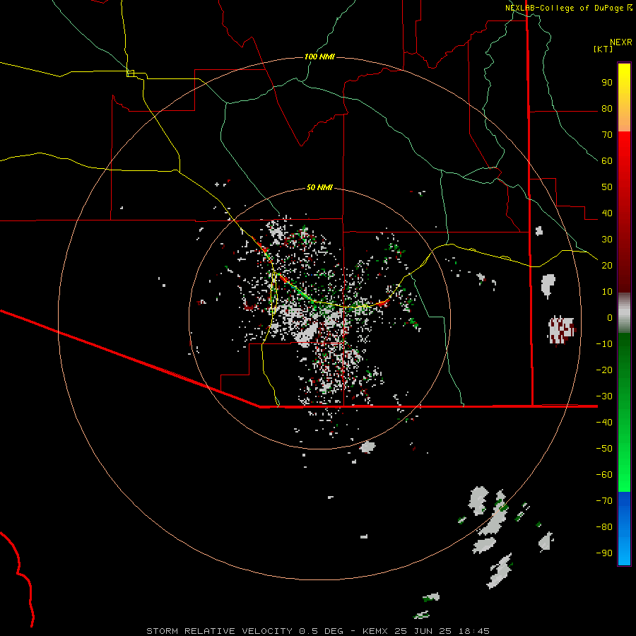Select the 90 value on velocity scale
This screenshot has width=636, height=636.
click(607, 83)
